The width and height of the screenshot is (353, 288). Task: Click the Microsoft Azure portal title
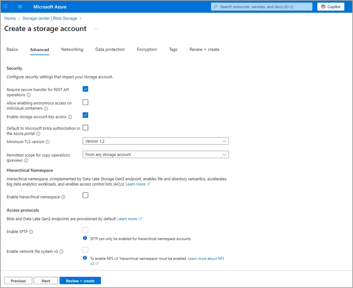tap(50, 7)
